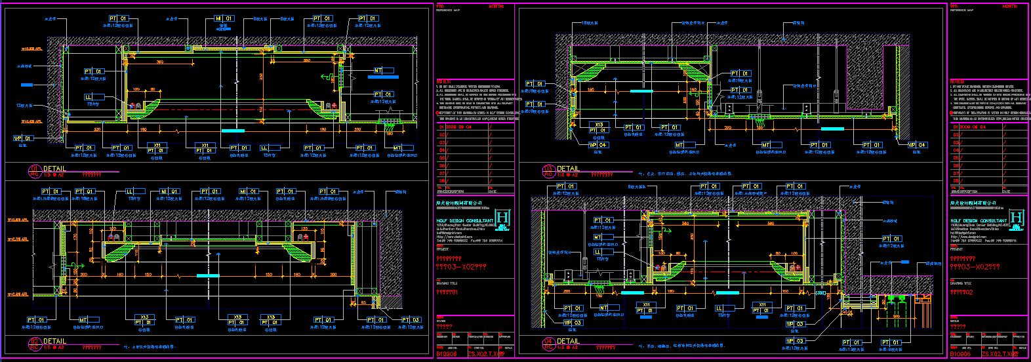Click HOLF DESIGN CONSULTANT text on left sheet
The image size is (1031, 362).
465,220
